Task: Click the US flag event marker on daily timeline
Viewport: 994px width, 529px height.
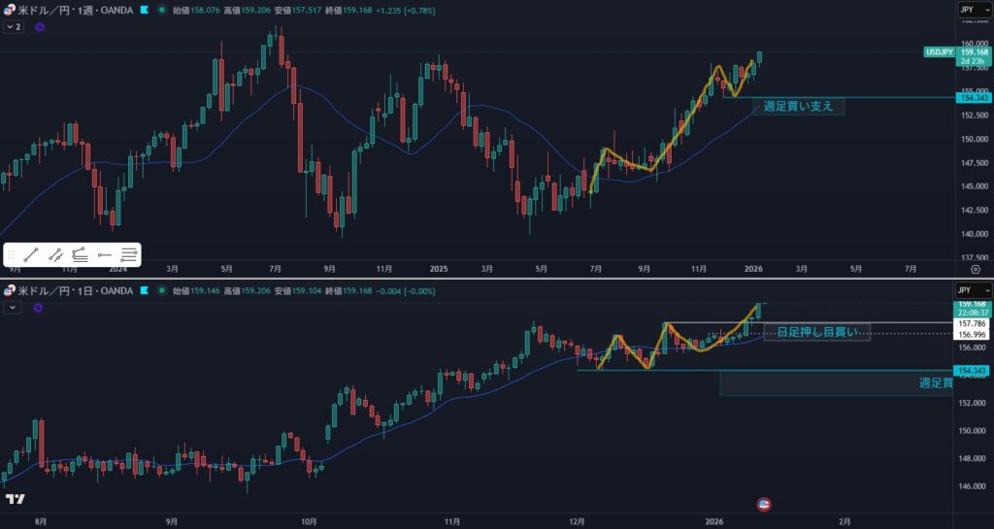Action: pyautogui.click(x=763, y=504)
